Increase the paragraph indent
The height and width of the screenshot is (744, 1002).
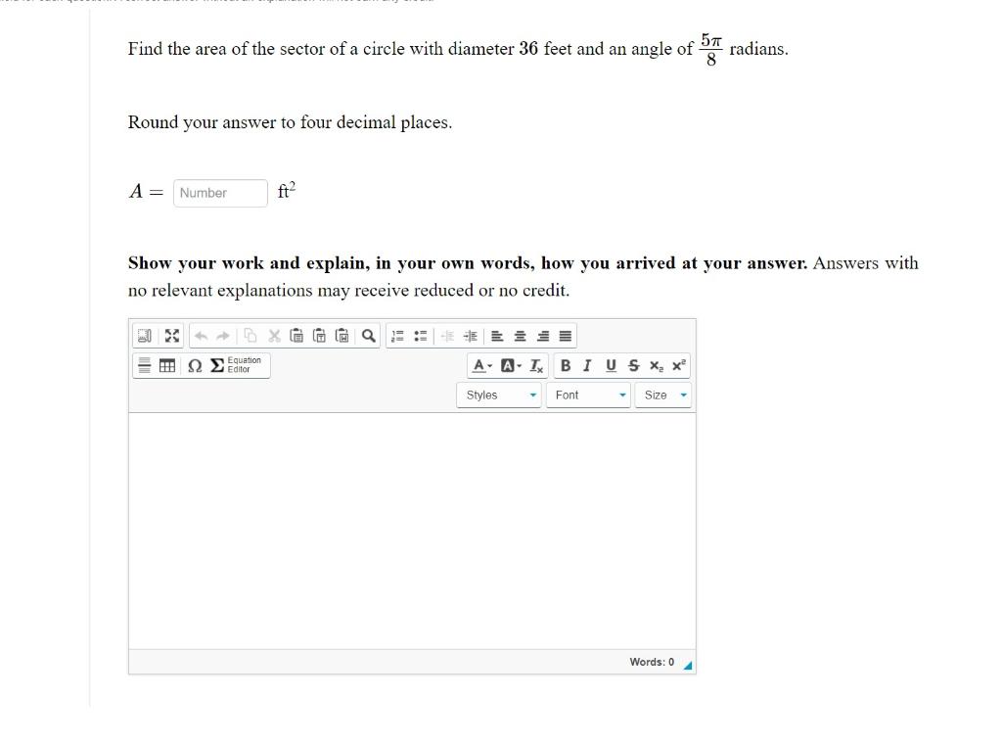470,335
